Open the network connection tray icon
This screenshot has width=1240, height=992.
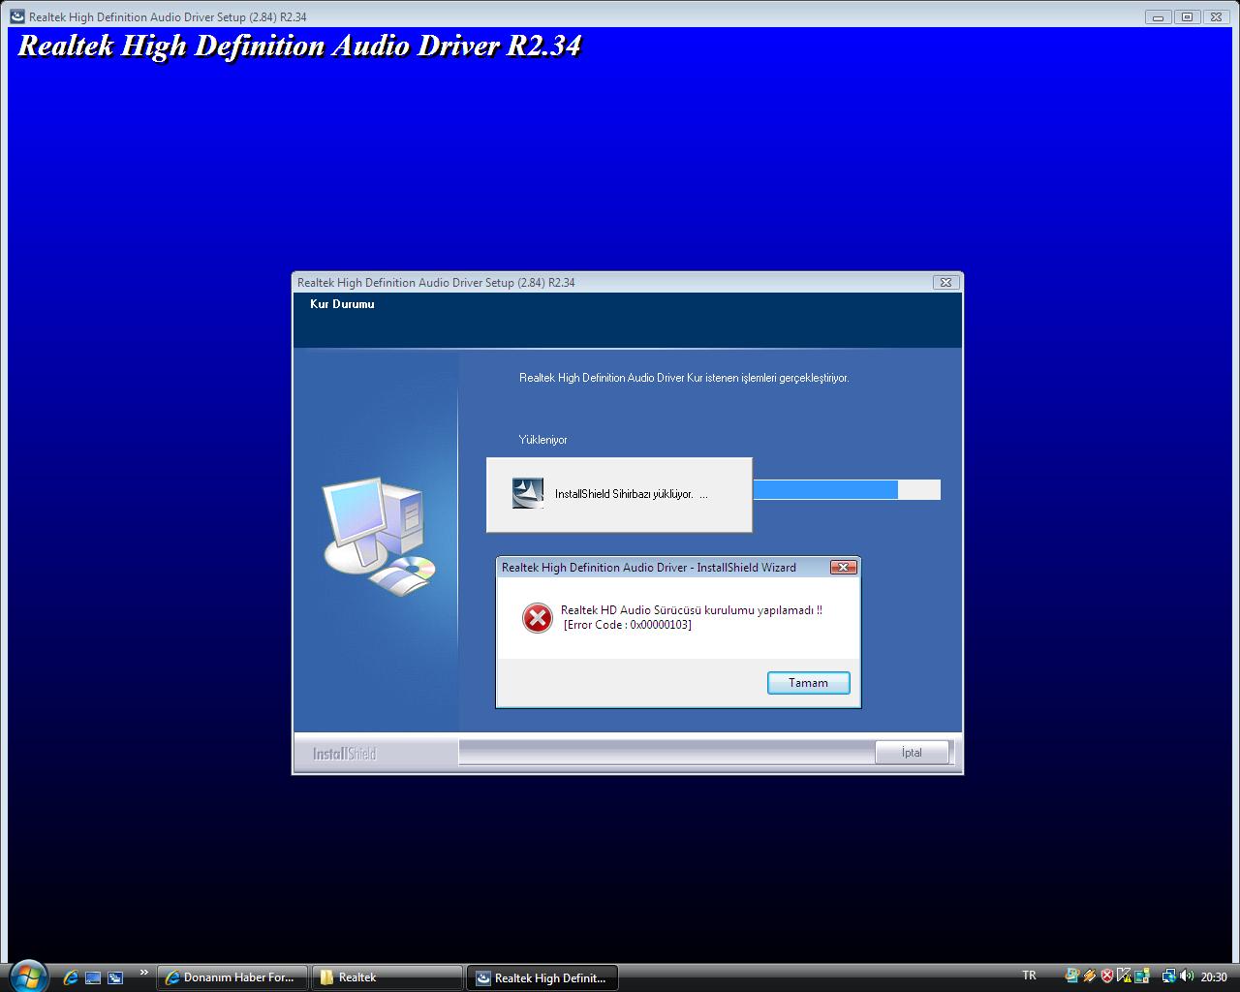click(1169, 976)
